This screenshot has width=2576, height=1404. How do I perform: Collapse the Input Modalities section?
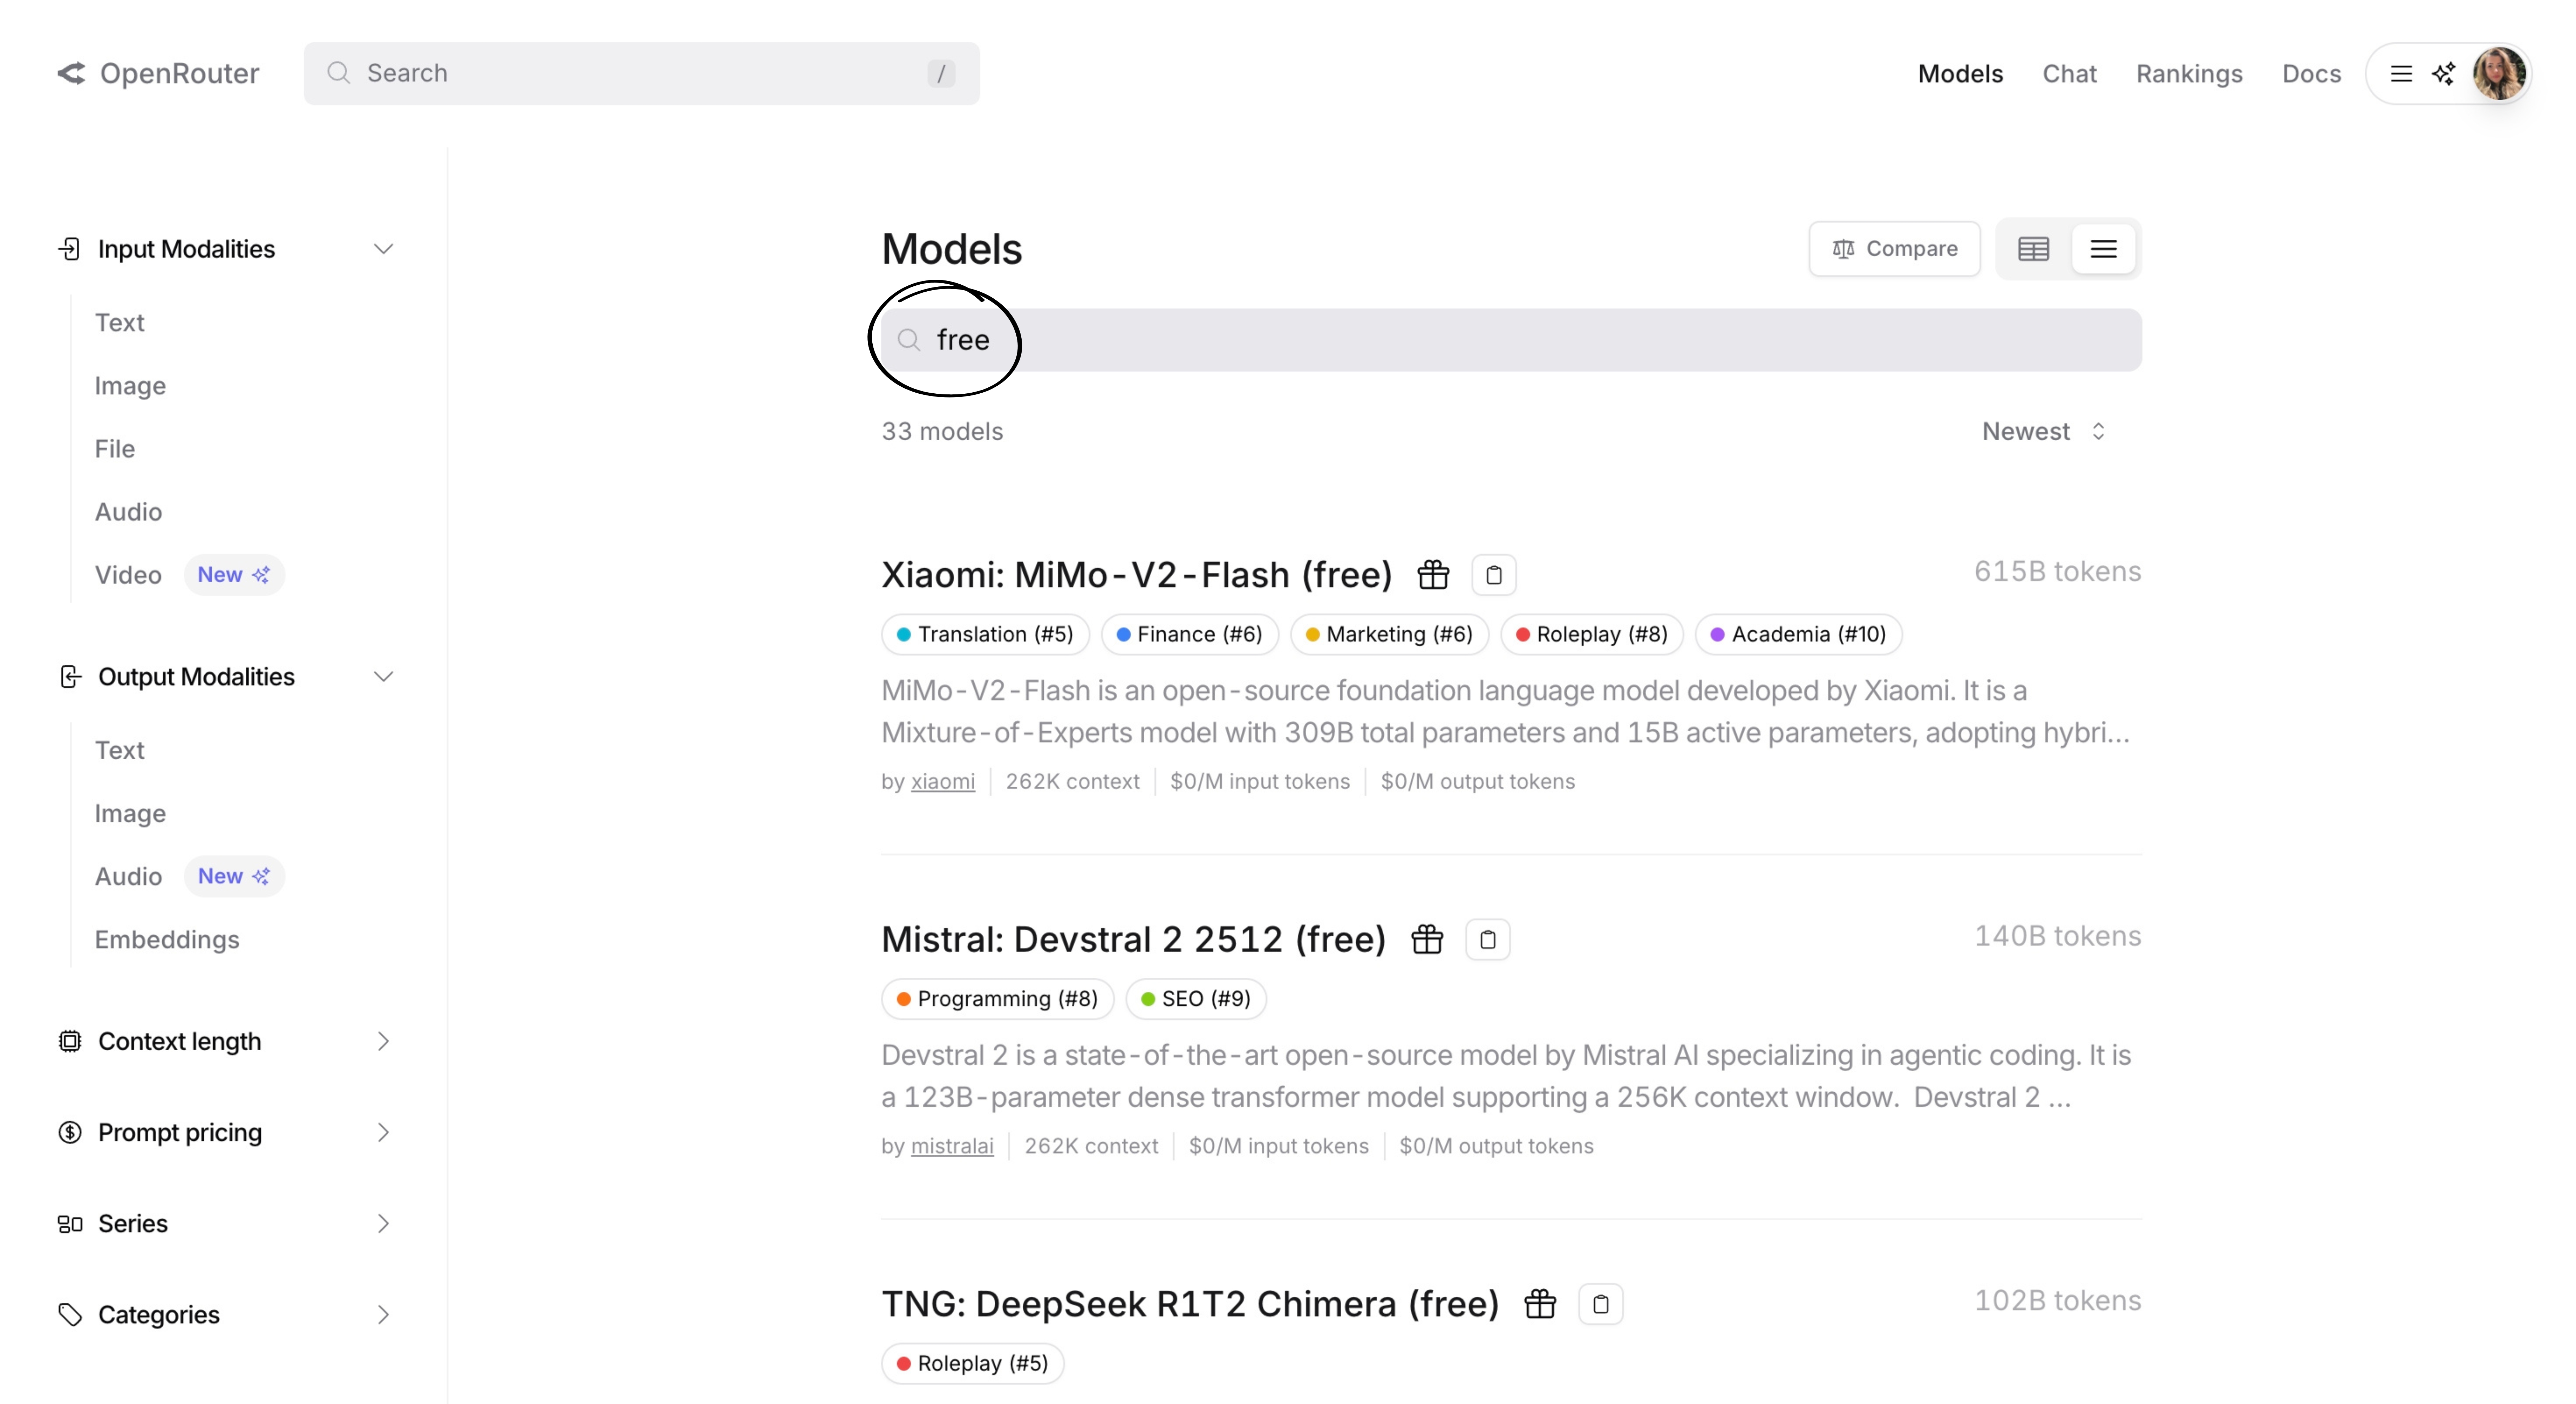(383, 249)
